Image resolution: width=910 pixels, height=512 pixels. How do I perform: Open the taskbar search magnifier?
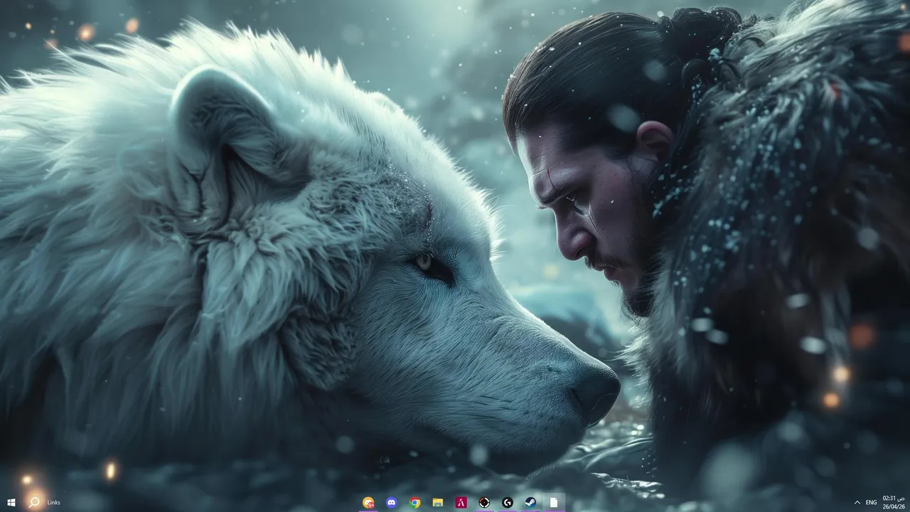(34, 502)
